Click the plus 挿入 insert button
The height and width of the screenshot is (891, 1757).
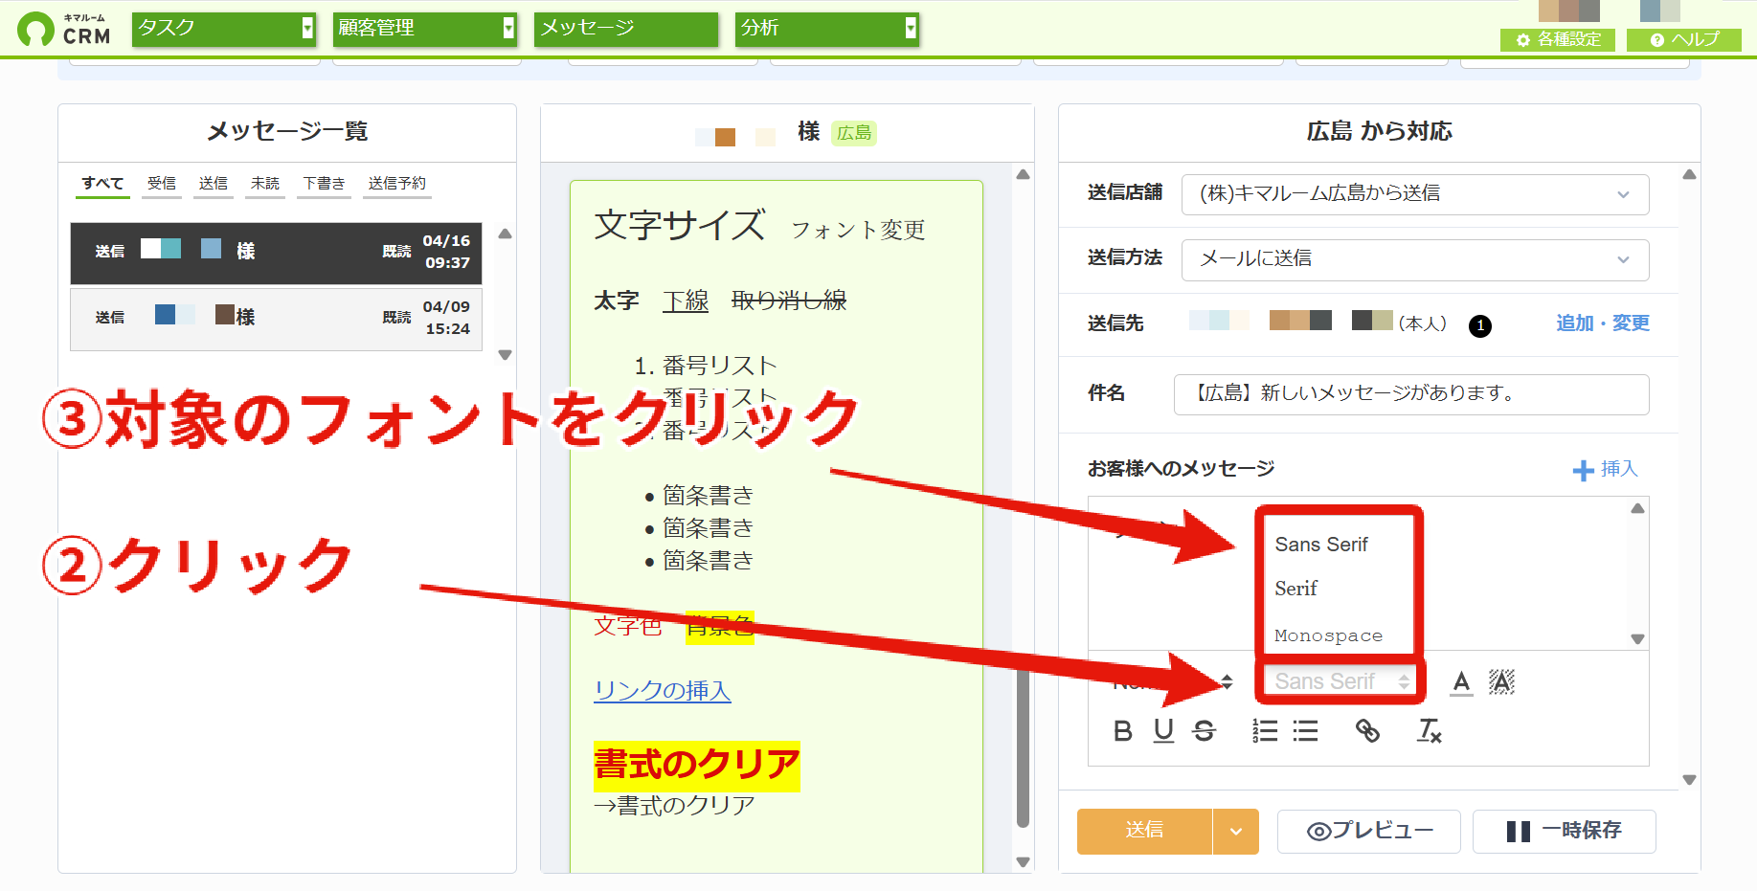1606,469
